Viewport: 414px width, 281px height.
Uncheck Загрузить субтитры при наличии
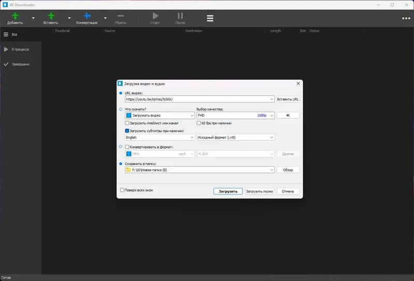(127, 131)
